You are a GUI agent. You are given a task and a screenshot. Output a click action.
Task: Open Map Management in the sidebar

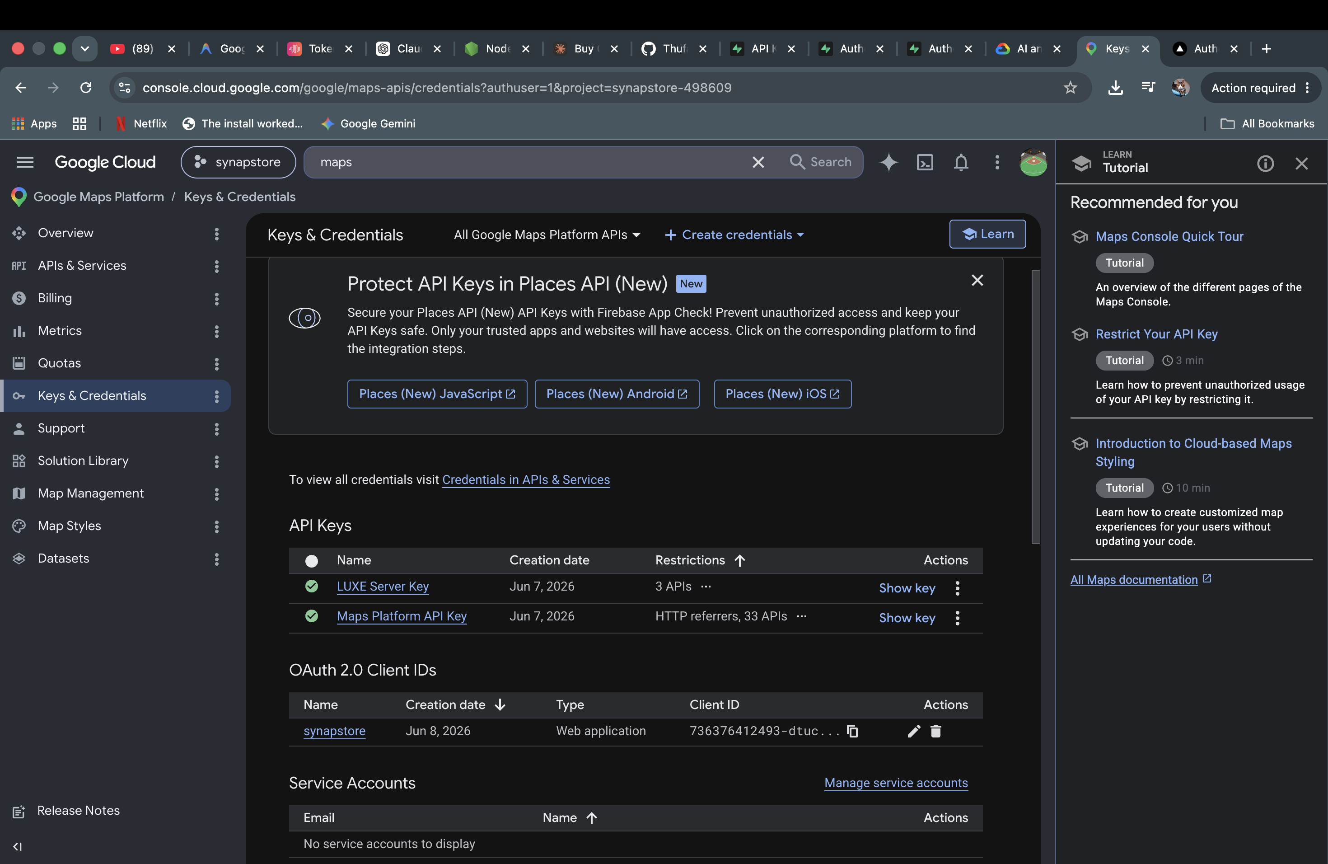tap(90, 493)
